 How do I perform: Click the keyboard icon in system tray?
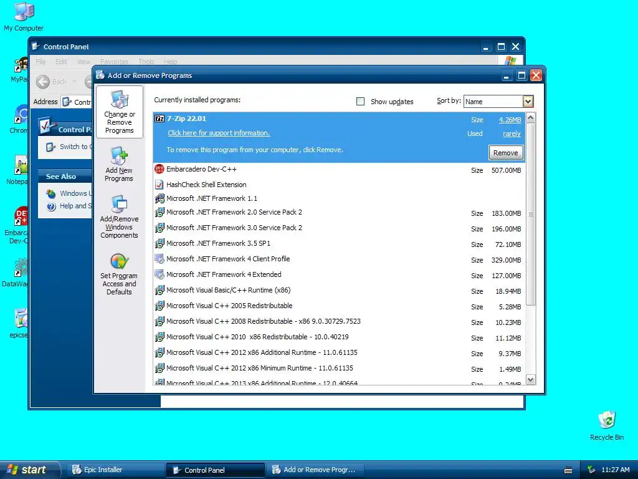(x=568, y=470)
